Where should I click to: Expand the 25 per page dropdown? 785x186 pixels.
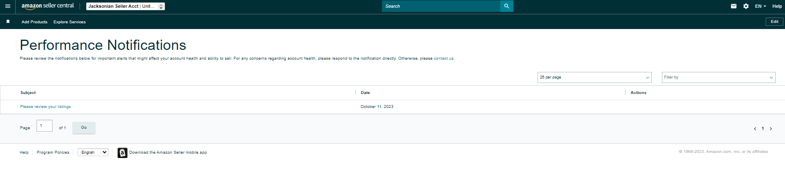click(595, 77)
